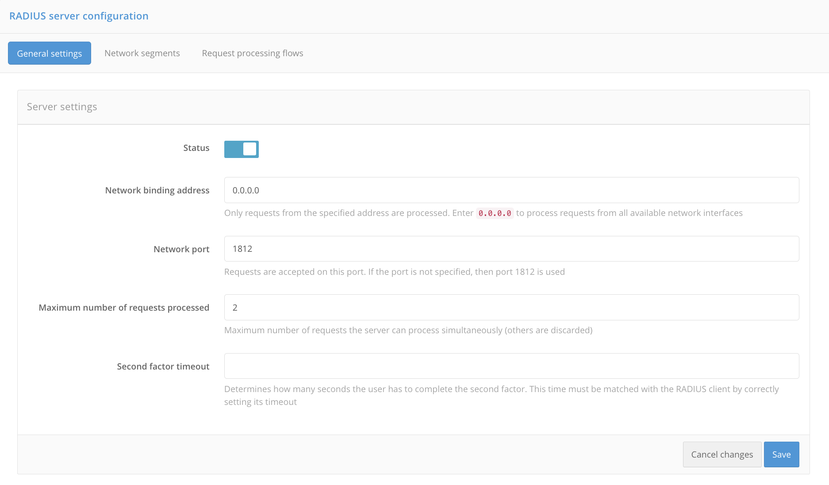Click the red 0.0.0.0 code snippet

[x=495, y=213]
